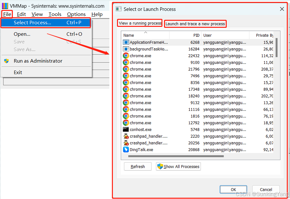Viewport: 290px width, 199px height.
Task: Click Run as Administrator menu entry
Action: (46, 61)
